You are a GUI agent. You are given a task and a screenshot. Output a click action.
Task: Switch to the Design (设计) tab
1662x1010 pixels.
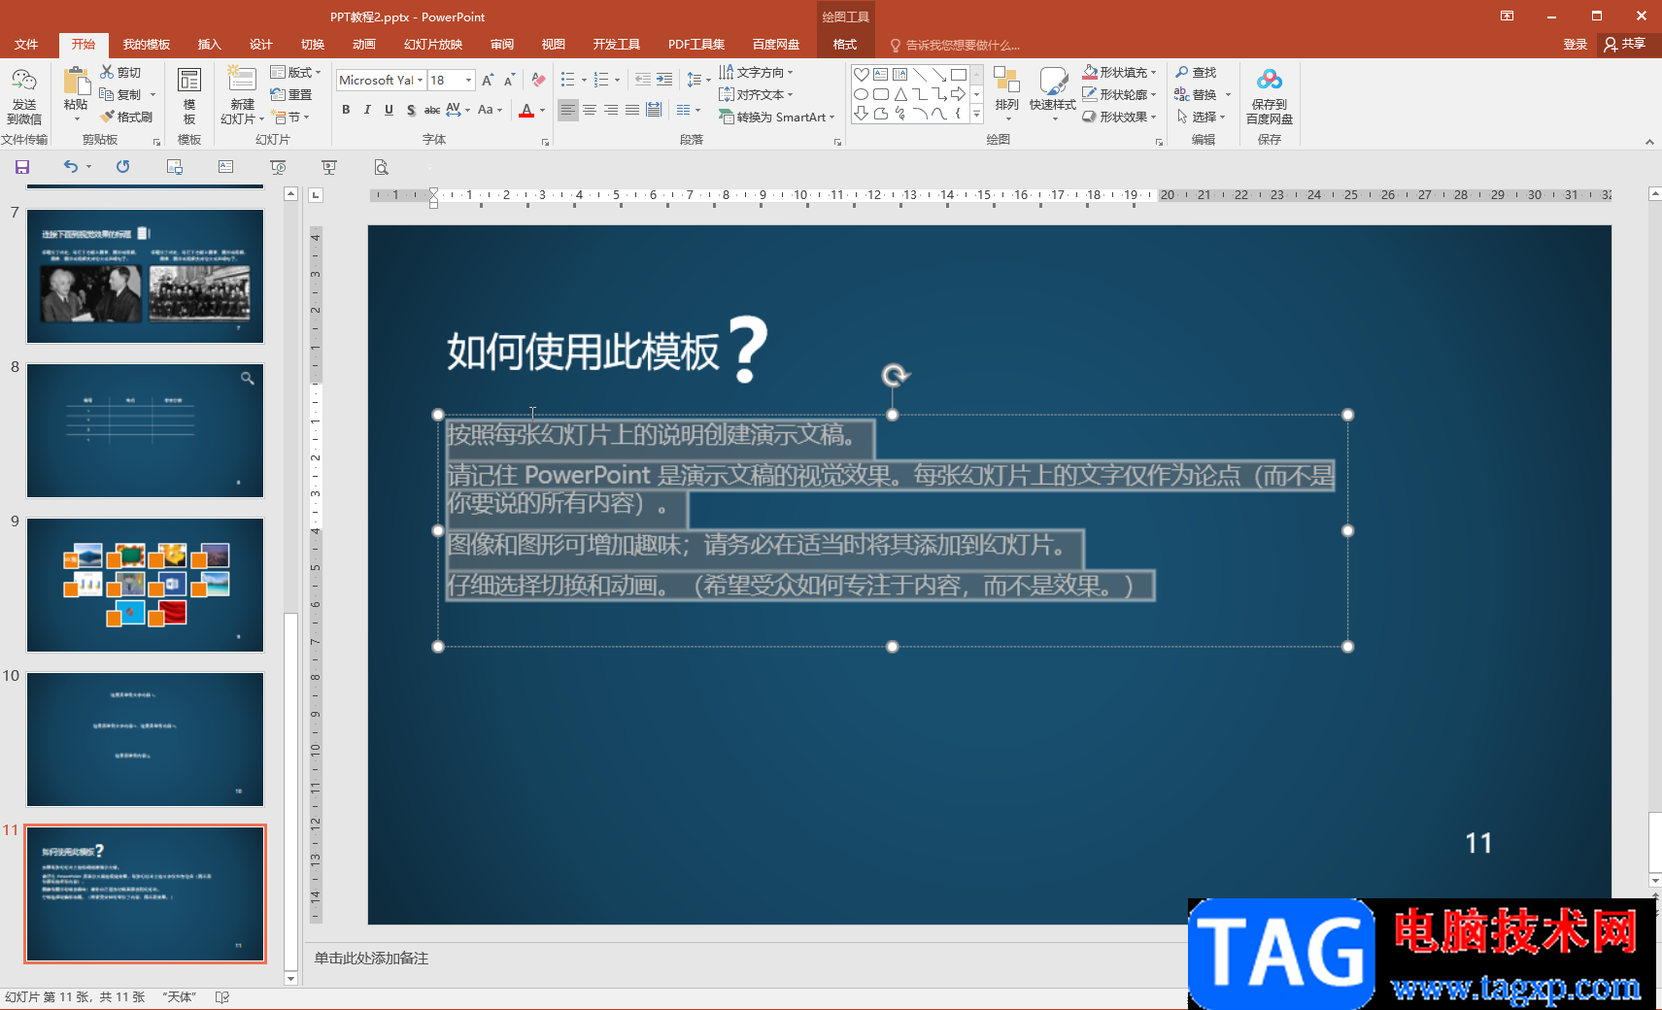[260, 45]
